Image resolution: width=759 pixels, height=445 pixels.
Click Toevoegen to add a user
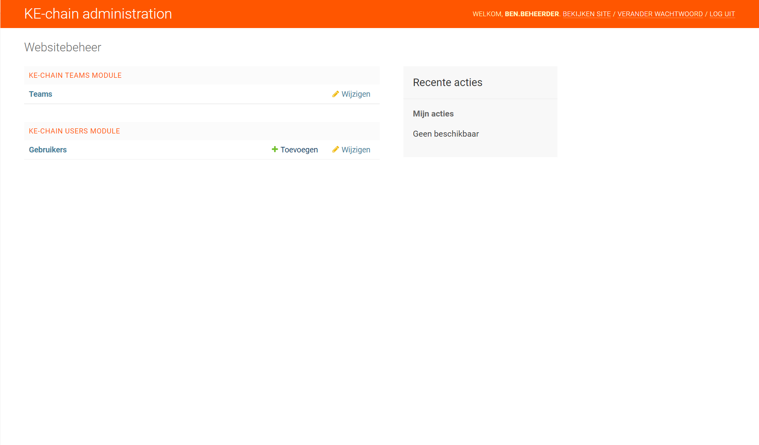point(299,150)
